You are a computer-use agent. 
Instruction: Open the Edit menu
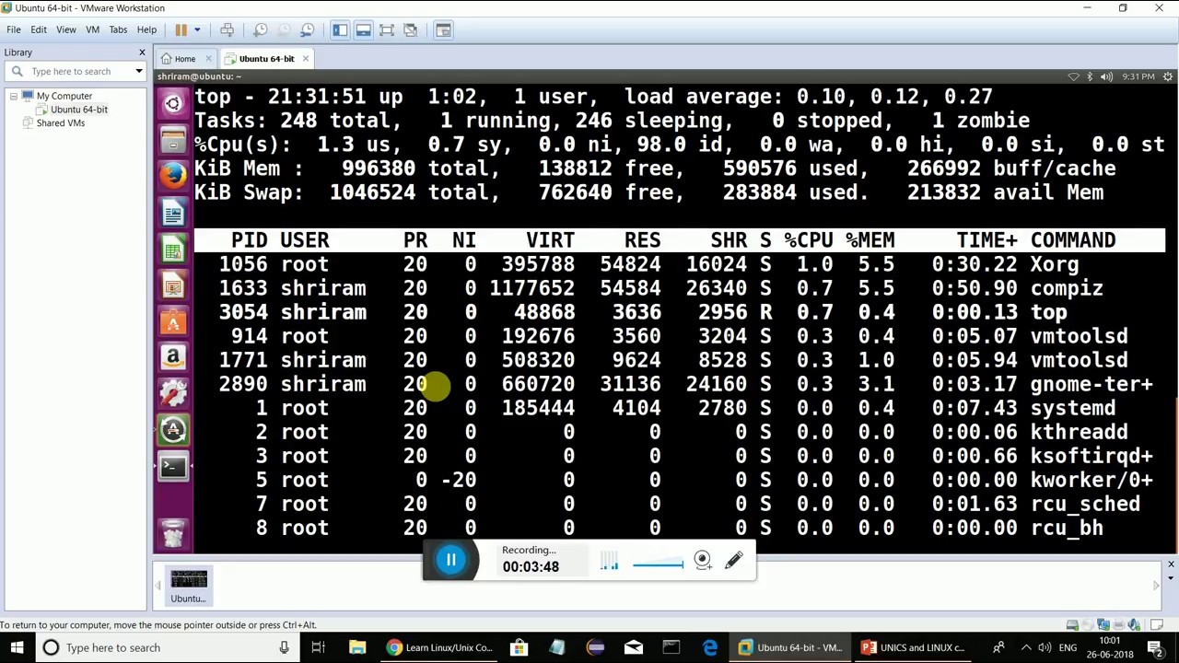coord(39,29)
